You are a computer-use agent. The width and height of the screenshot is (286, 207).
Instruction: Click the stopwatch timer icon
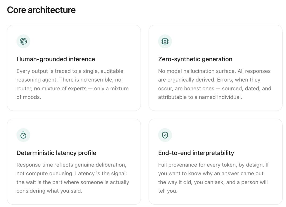coord(23,135)
